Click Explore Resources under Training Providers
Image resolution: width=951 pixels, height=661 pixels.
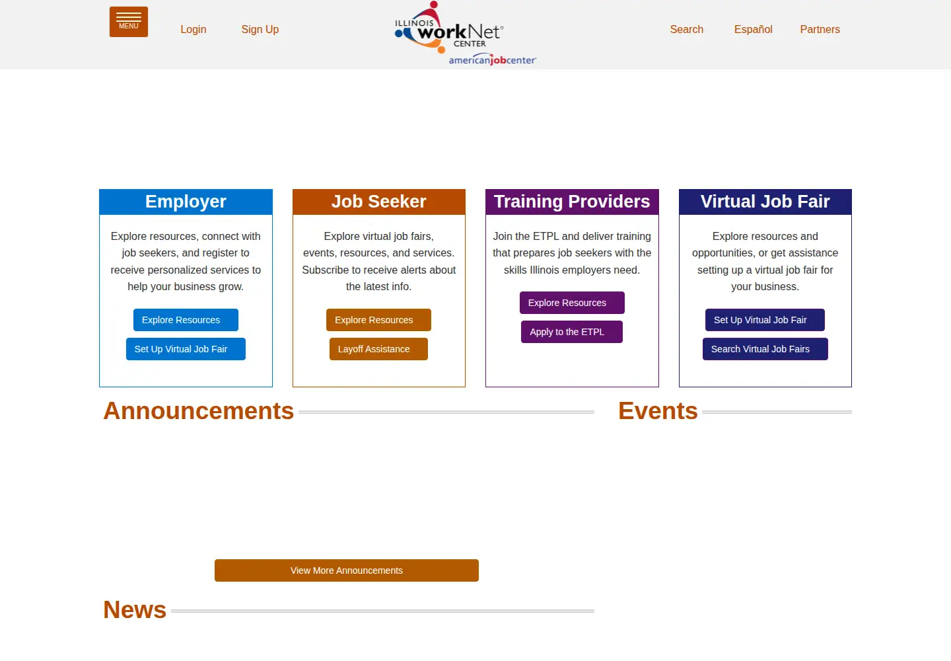point(572,303)
